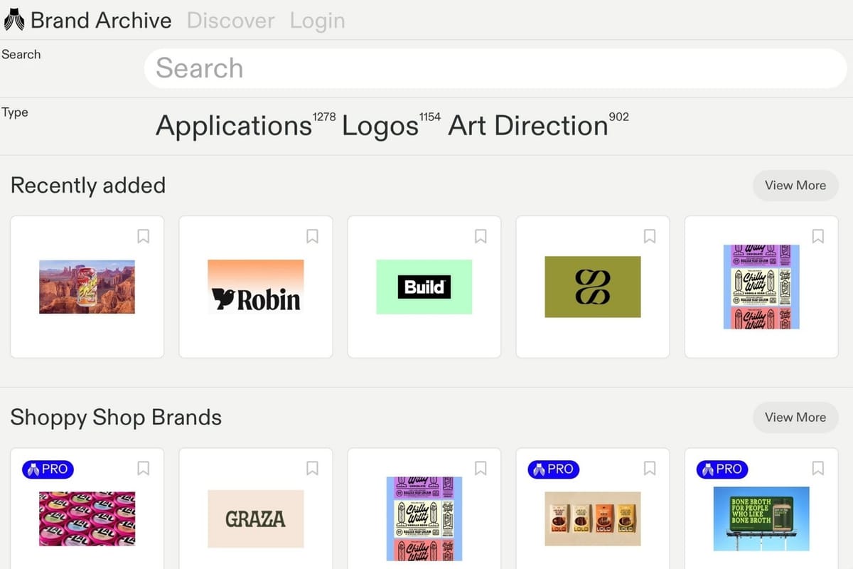Open the Discover menu
The image size is (853, 569).
point(230,21)
